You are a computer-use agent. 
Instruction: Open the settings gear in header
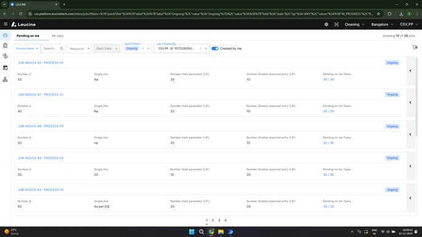(x=326, y=24)
